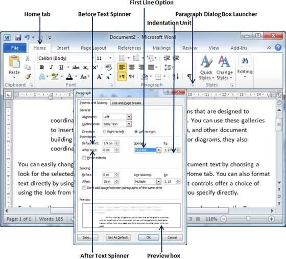Click the Format Painter brush icon
The width and height of the screenshot is (286, 259).
click(28, 77)
